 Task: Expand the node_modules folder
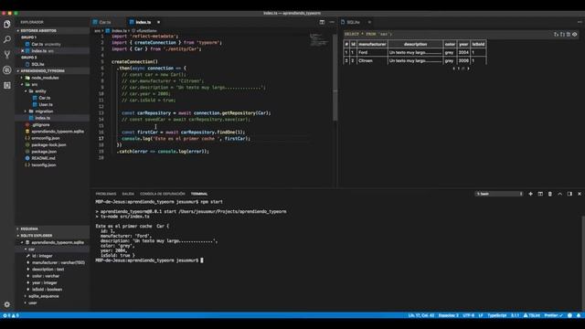tap(45, 78)
